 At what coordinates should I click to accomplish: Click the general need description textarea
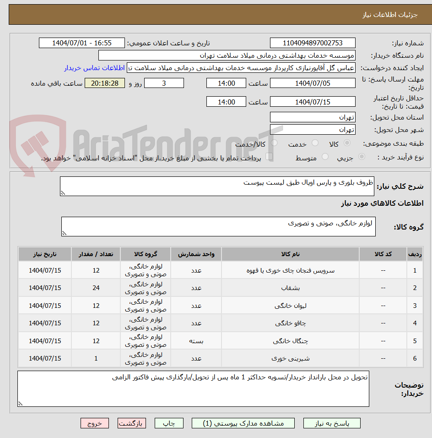(x=217, y=186)
